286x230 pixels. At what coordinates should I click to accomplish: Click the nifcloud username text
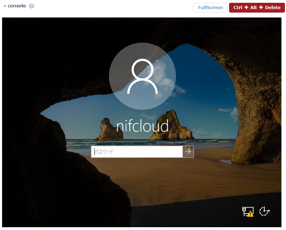[142, 126]
